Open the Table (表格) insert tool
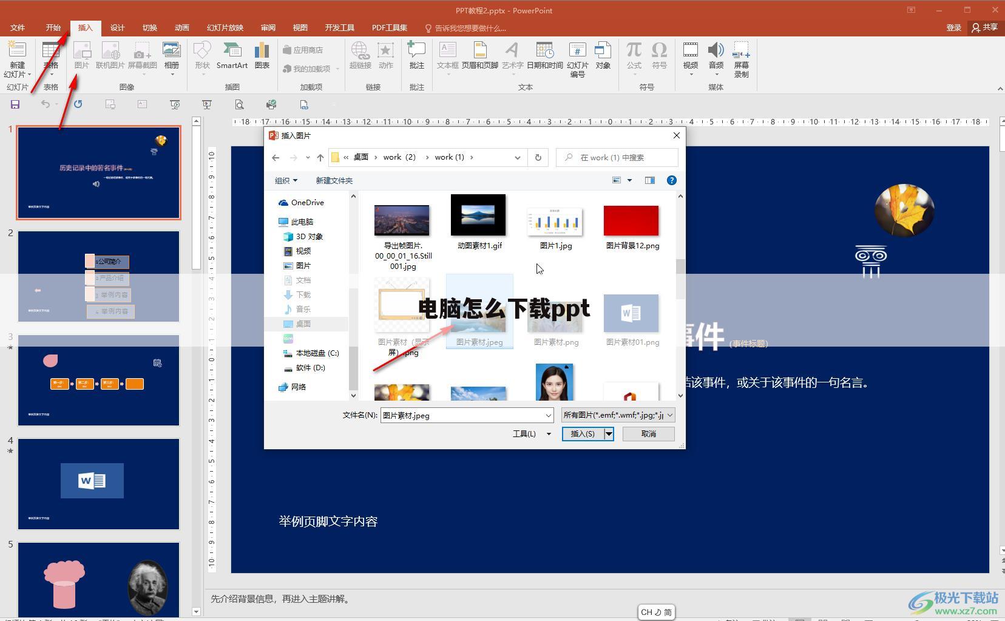This screenshot has height=621, width=1005. (51, 58)
